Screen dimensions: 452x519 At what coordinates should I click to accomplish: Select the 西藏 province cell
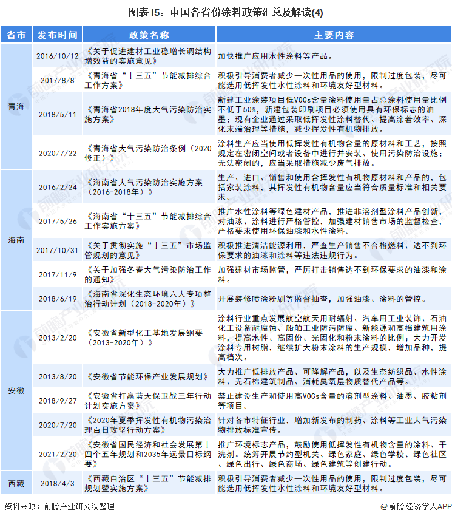(x=16, y=483)
